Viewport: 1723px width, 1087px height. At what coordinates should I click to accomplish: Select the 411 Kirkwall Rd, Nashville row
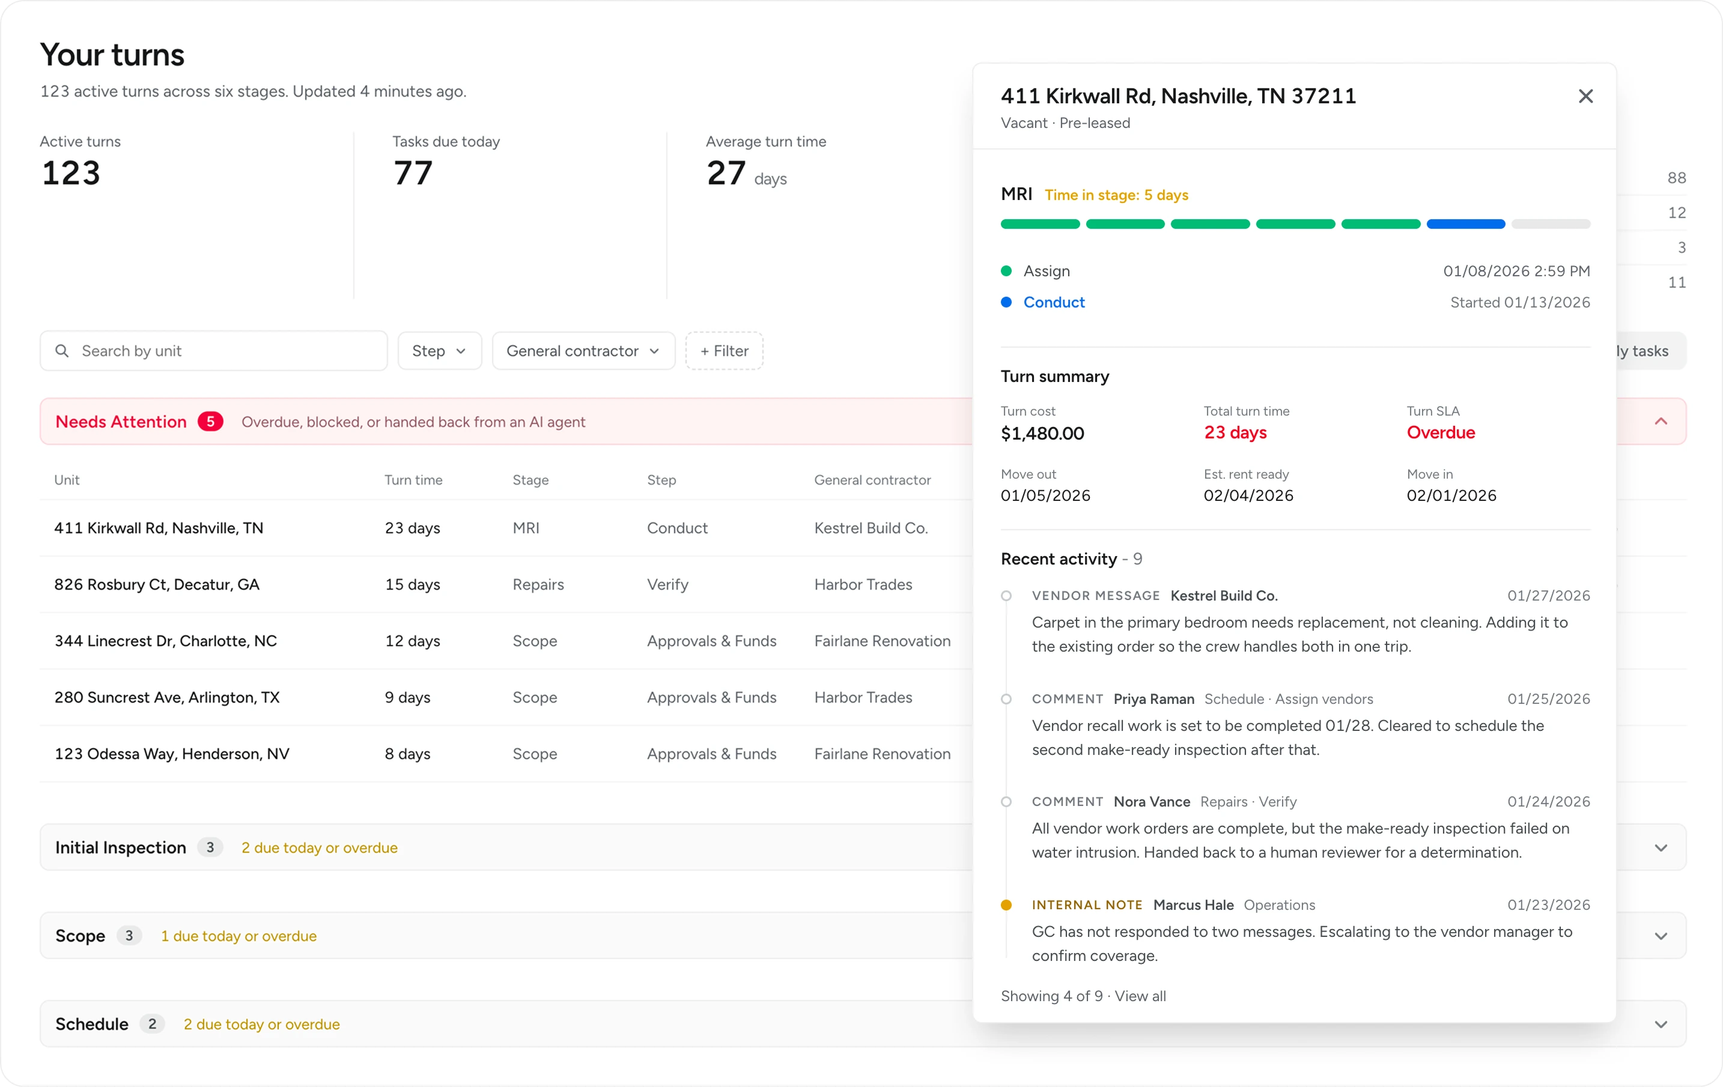tap(505, 528)
